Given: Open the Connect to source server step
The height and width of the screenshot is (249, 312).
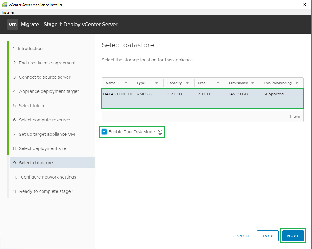Looking at the screenshot, I should coord(45,77).
